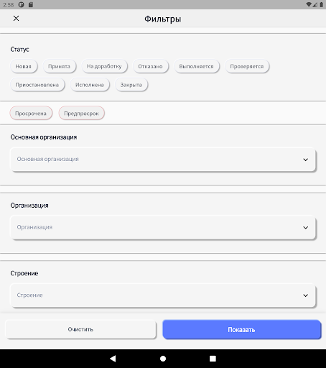The image size is (326, 368).
Task: Tap the Android back navigation icon
Action: 113,359
